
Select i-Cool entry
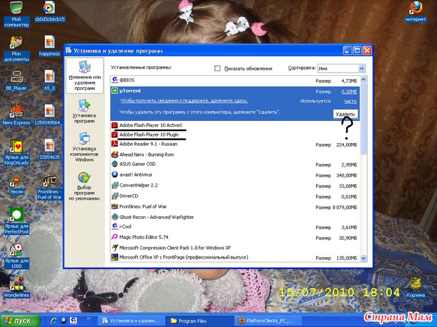point(235,226)
